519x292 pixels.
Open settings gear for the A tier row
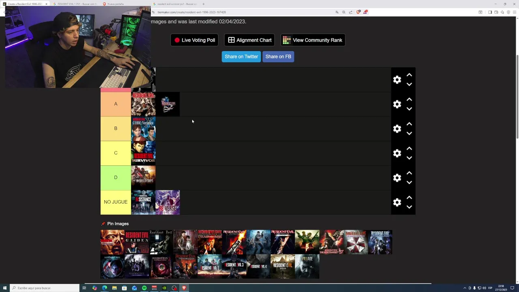point(397,104)
